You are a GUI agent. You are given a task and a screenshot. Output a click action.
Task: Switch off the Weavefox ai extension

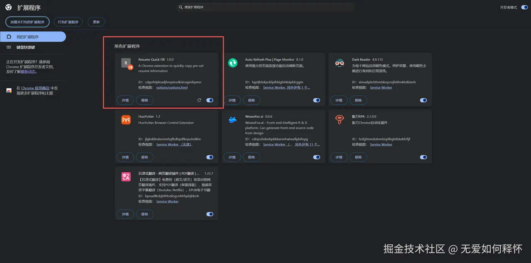pyautogui.click(x=317, y=157)
